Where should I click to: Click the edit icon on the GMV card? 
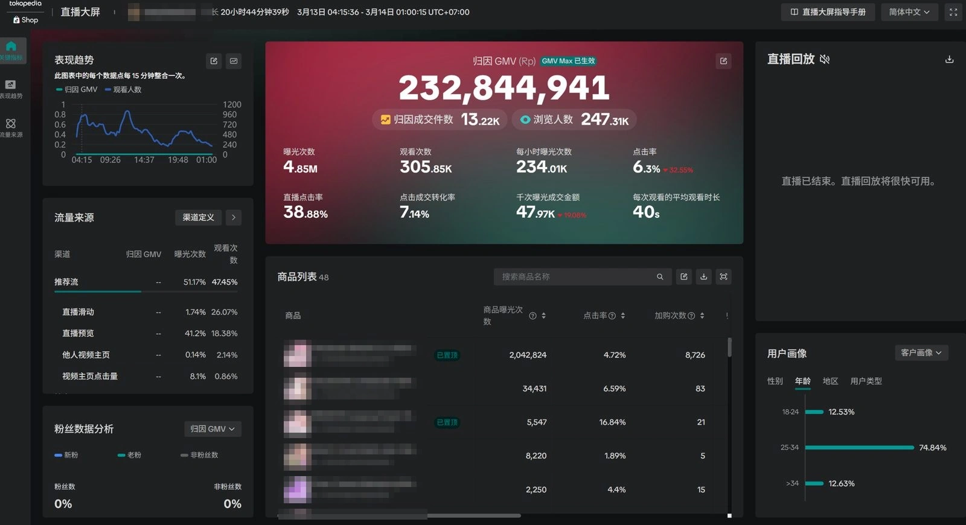pyautogui.click(x=723, y=61)
